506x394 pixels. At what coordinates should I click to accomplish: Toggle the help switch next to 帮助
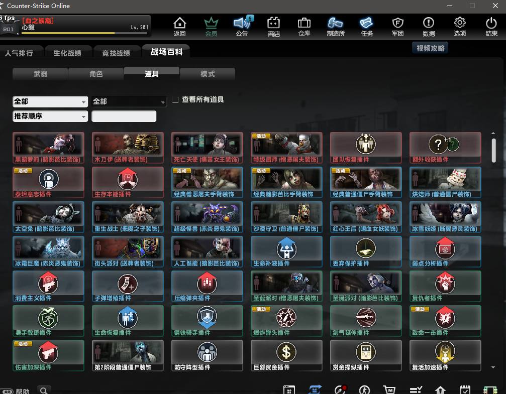coord(7,391)
